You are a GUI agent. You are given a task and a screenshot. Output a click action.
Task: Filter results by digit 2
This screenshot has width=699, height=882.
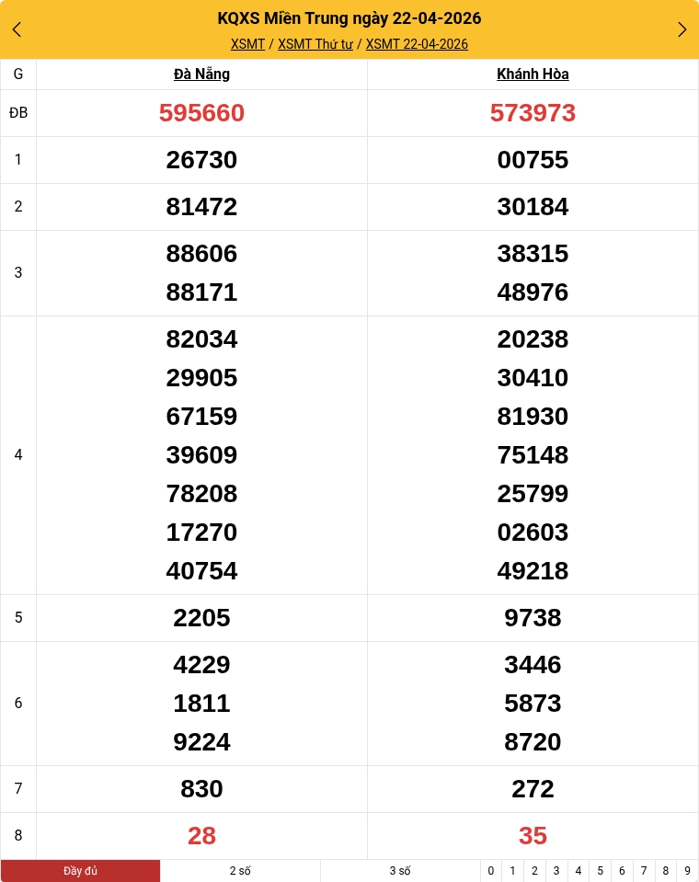pos(534,871)
